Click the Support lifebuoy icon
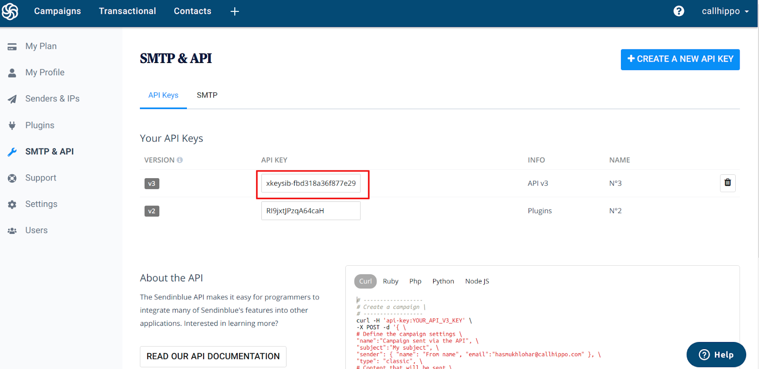This screenshot has width=759, height=369. [12, 178]
